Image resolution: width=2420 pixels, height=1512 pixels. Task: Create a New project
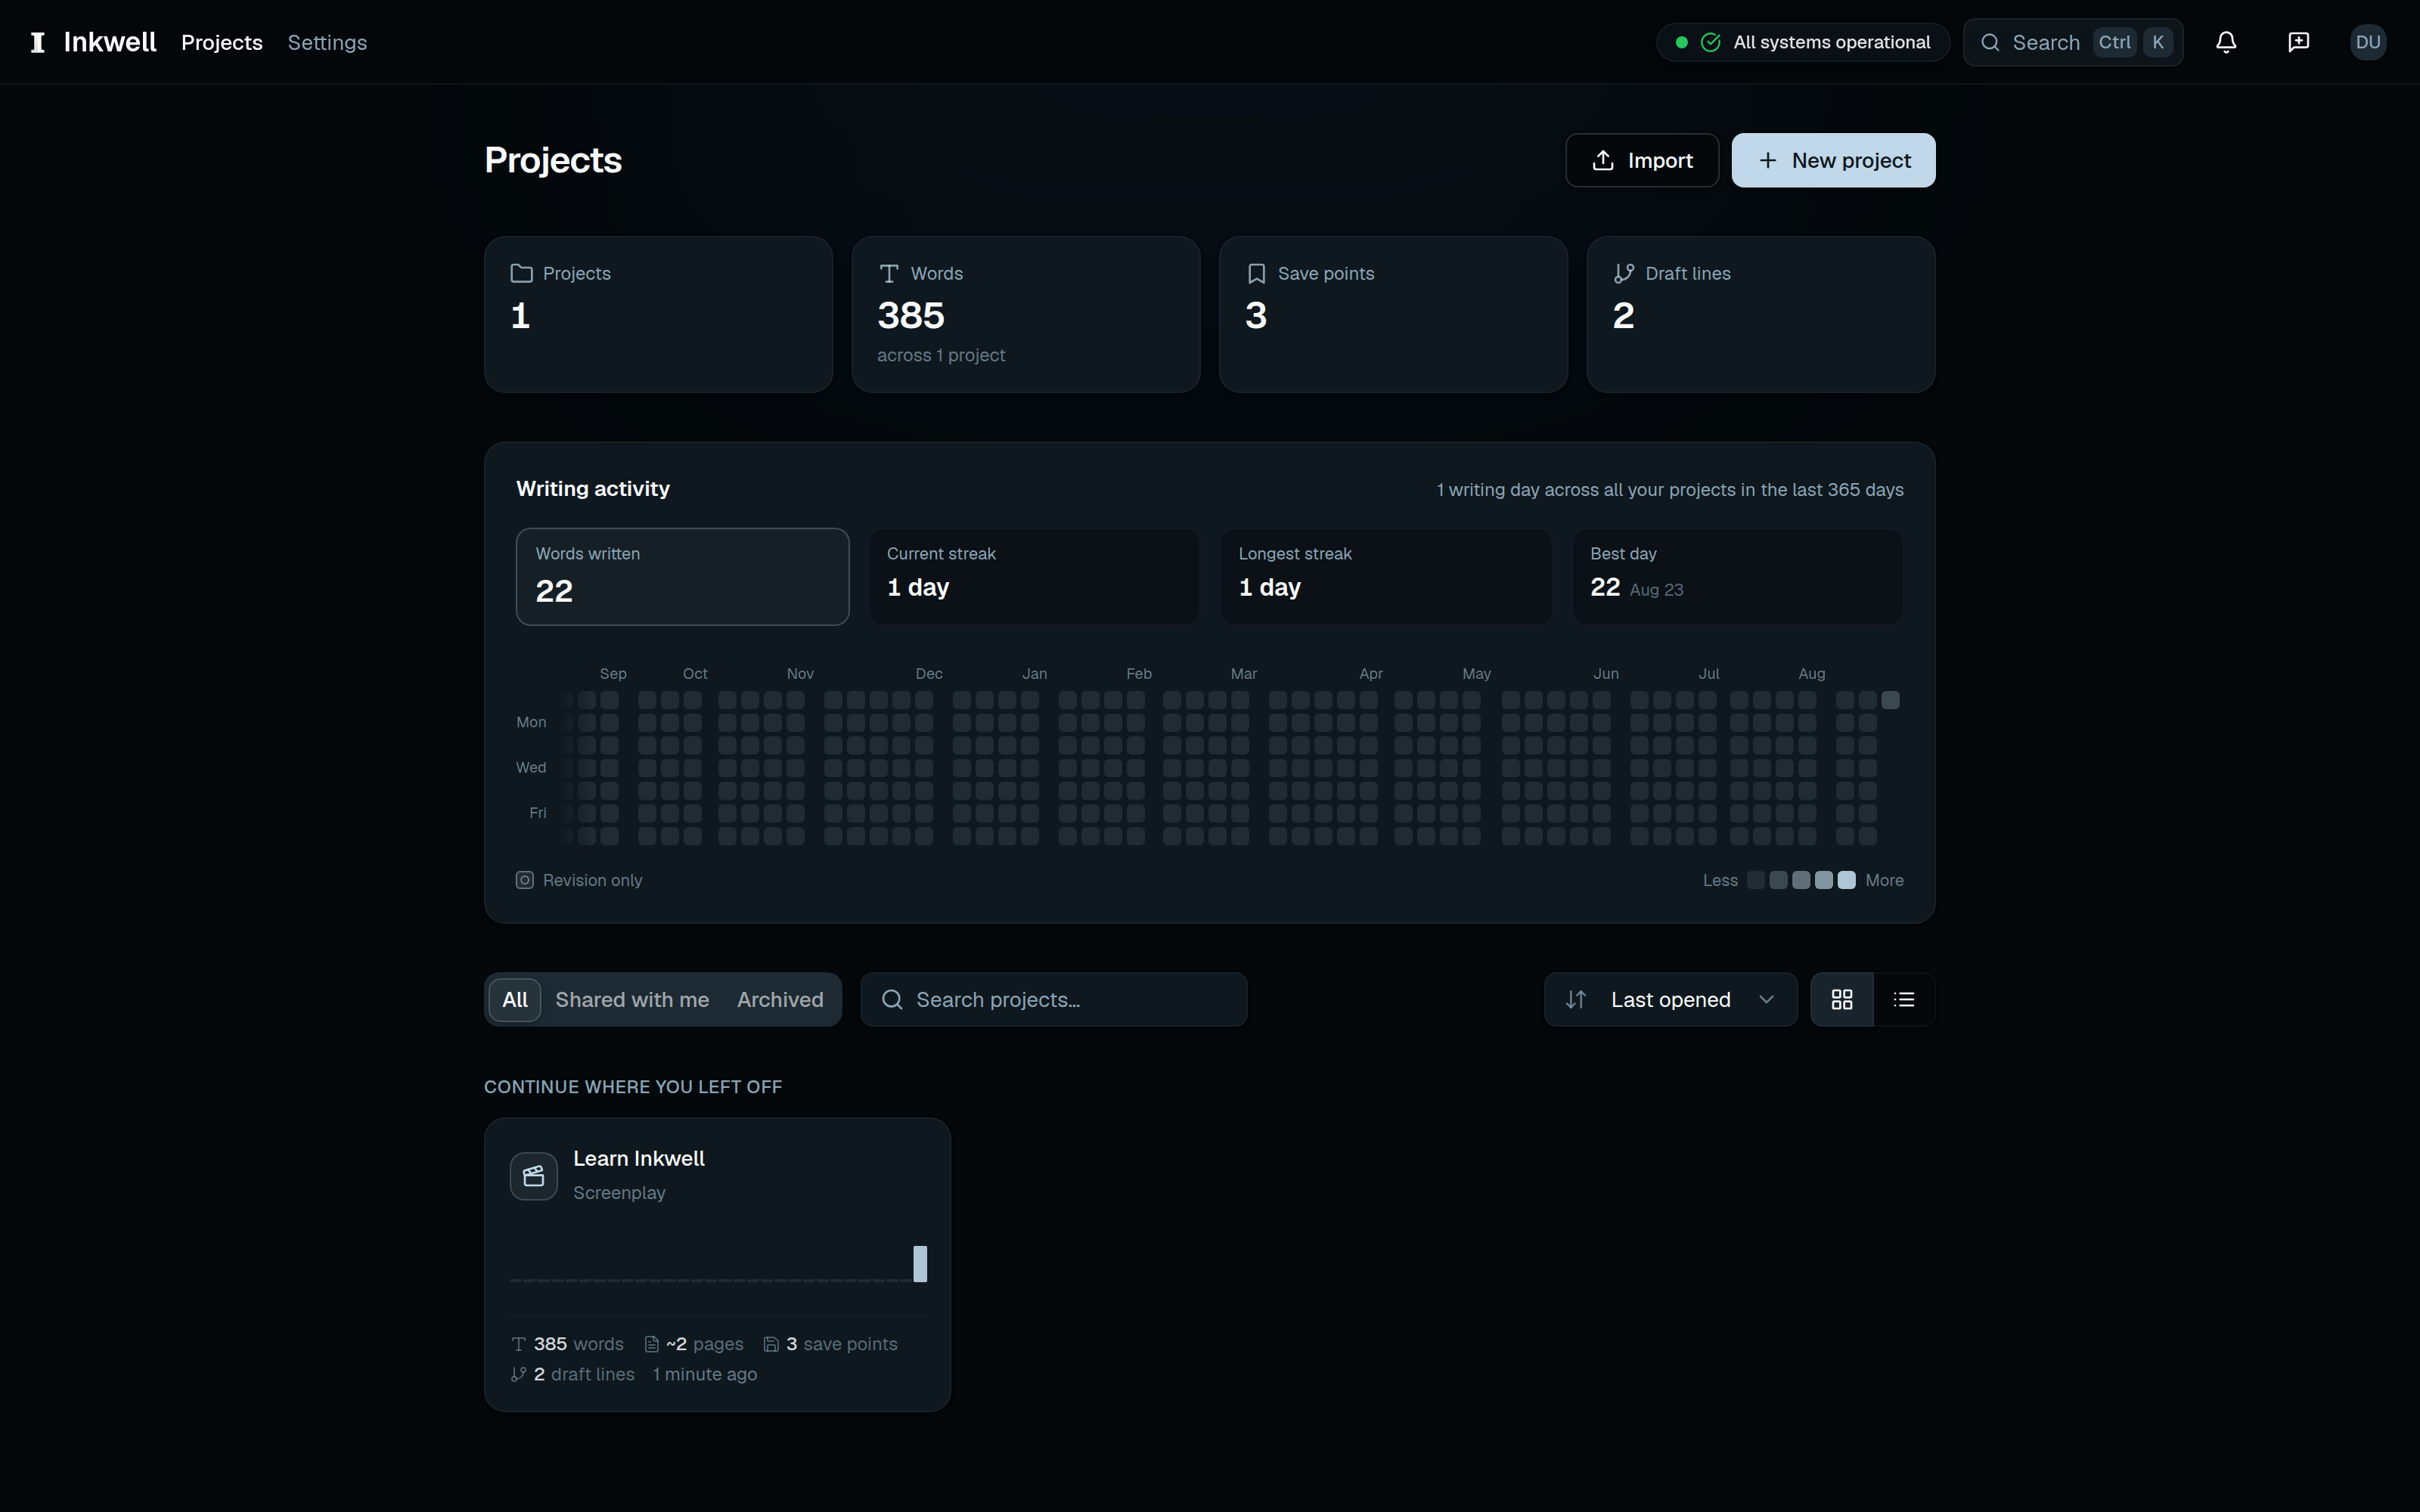click(1833, 160)
